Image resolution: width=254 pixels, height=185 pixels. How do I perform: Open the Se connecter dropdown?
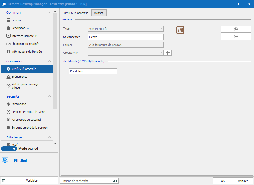coord(126,37)
